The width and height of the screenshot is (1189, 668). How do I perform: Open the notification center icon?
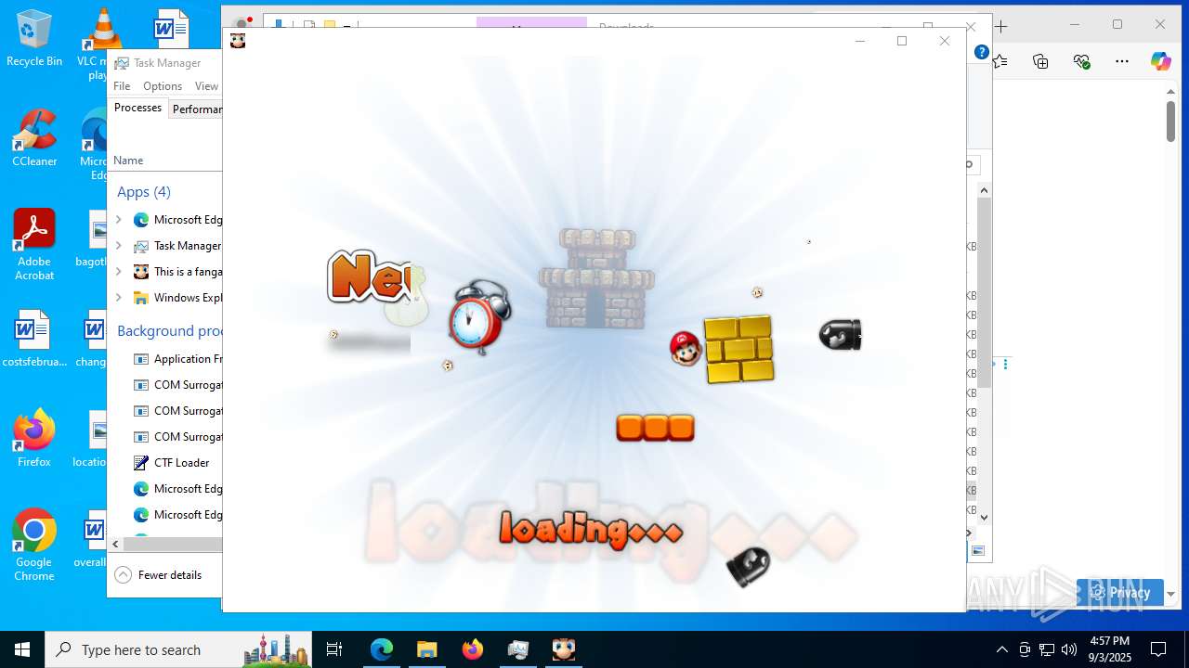1158,649
